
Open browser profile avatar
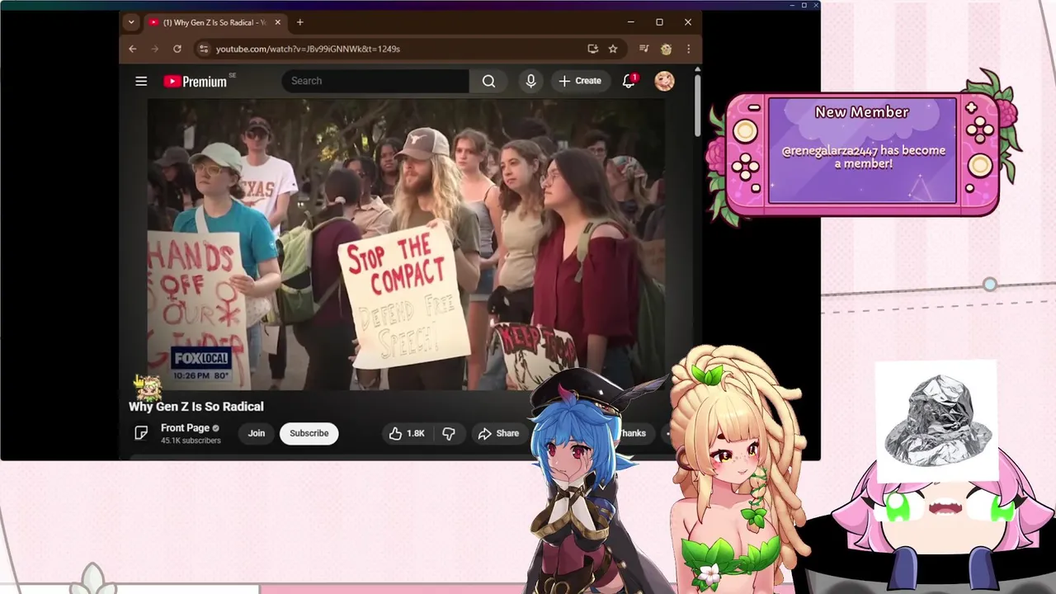click(666, 49)
